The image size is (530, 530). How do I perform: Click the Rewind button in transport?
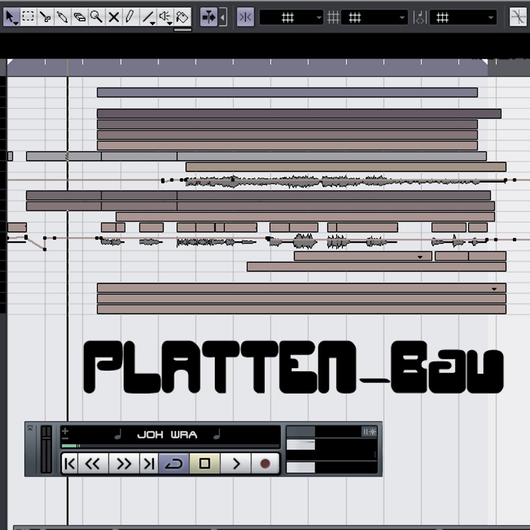pyautogui.click(x=93, y=464)
